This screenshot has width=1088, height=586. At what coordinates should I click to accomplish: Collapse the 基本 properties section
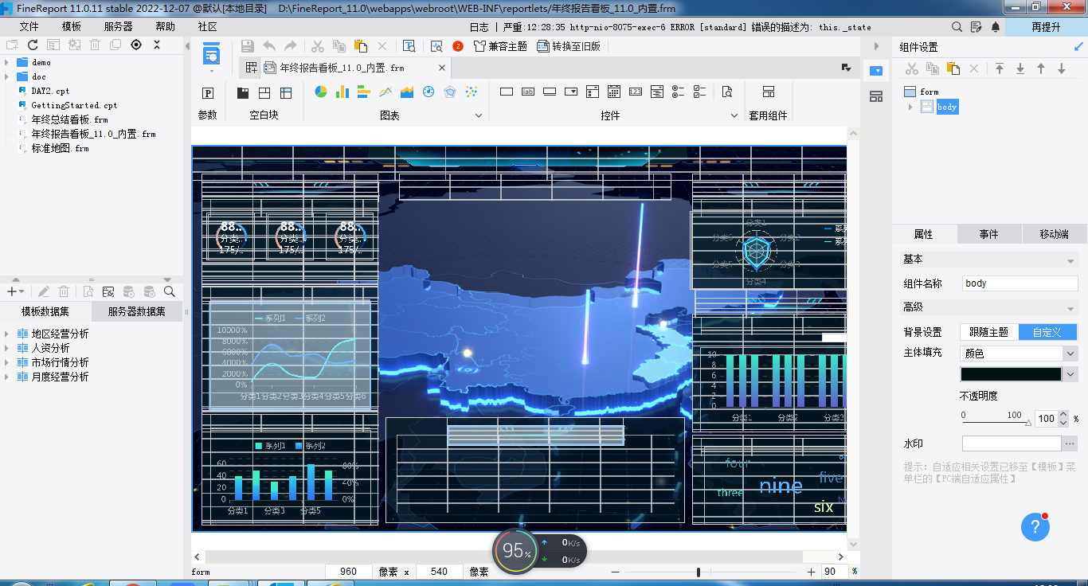(1070, 260)
